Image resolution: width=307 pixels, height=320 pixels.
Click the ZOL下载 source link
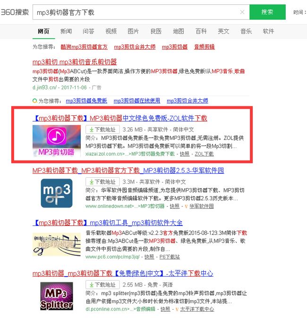[x=204, y=154]
